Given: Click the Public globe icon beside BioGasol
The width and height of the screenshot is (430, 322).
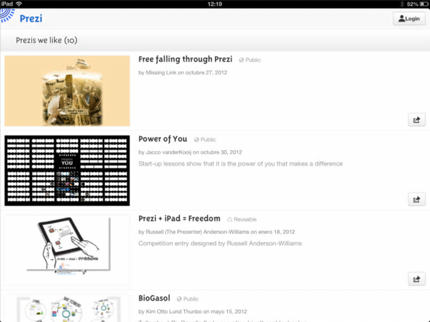Looking at the screenshot, I should point(179,299).
